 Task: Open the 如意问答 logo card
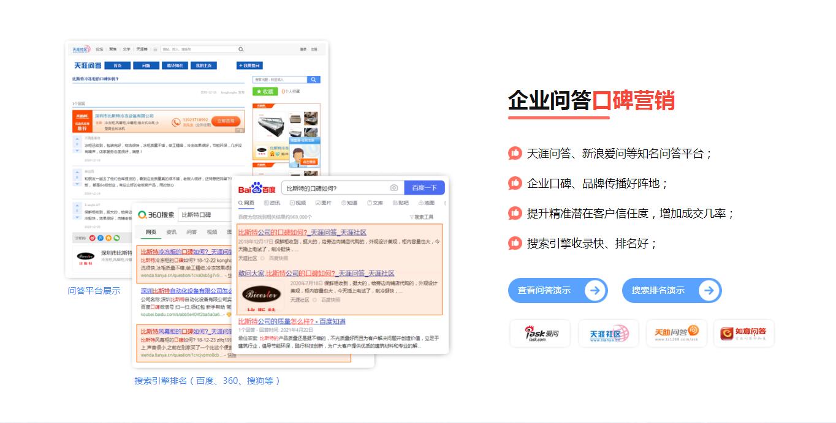point(744,333)
